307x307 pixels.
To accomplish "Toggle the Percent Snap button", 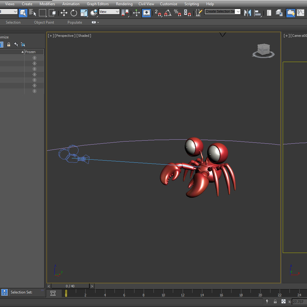I will pyautogui.click(x=177, y=13).
